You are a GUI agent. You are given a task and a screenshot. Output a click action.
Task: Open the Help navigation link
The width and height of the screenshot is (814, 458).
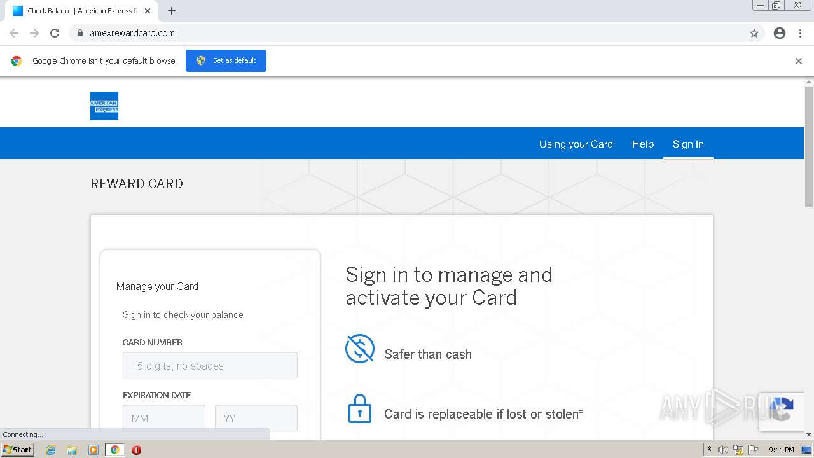coord(643,144)
